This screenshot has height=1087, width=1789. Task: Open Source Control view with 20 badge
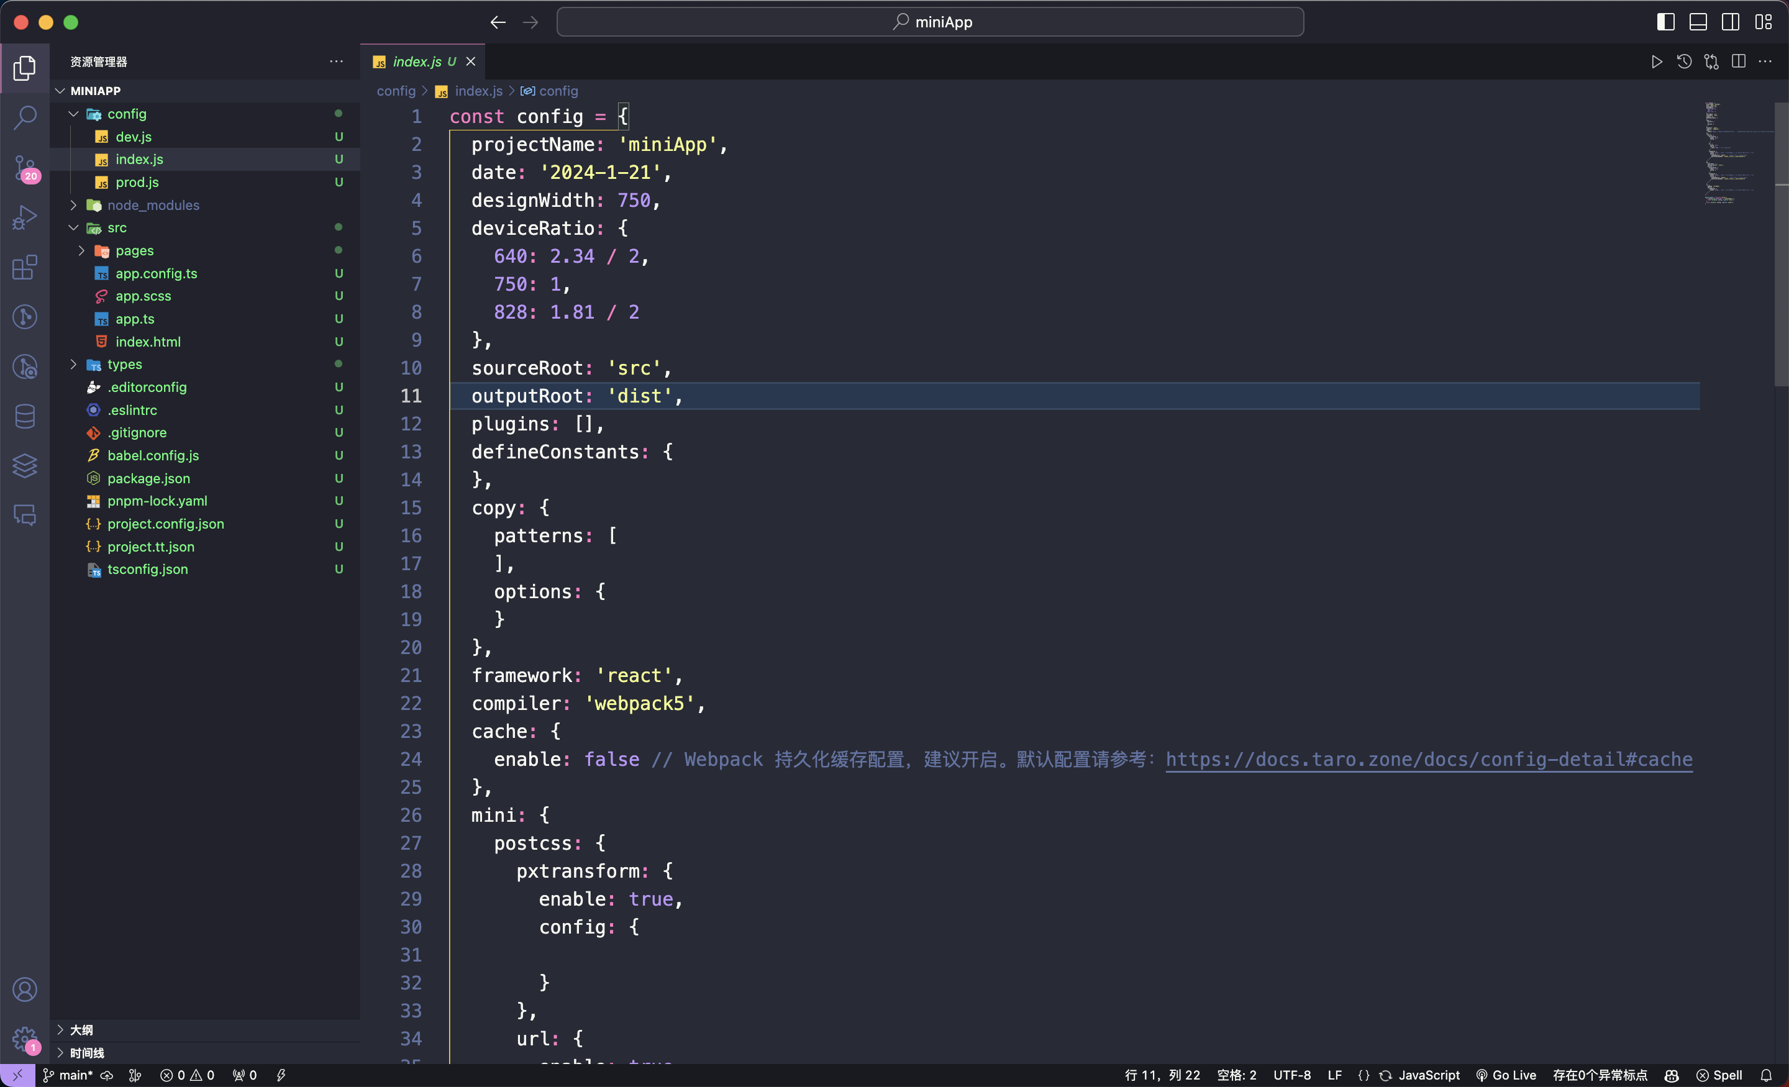pyautogui.click(x=25, y=168)
